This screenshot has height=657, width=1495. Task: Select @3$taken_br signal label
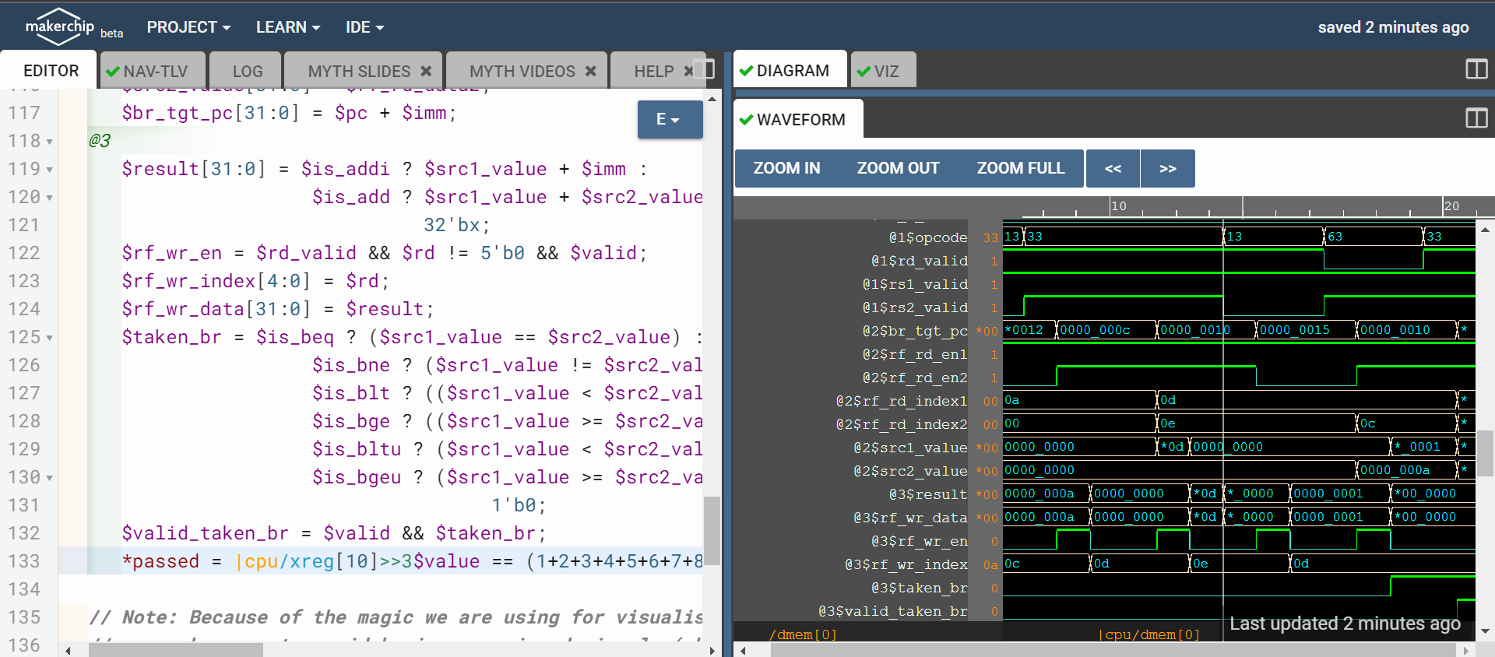(x=920, y=588)
